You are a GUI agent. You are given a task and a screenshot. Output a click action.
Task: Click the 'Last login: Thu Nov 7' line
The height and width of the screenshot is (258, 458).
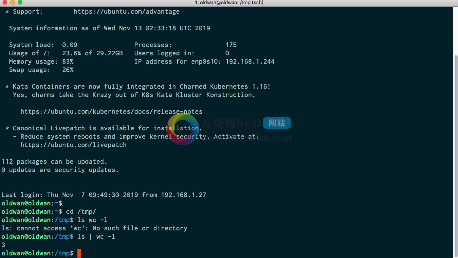104,195
